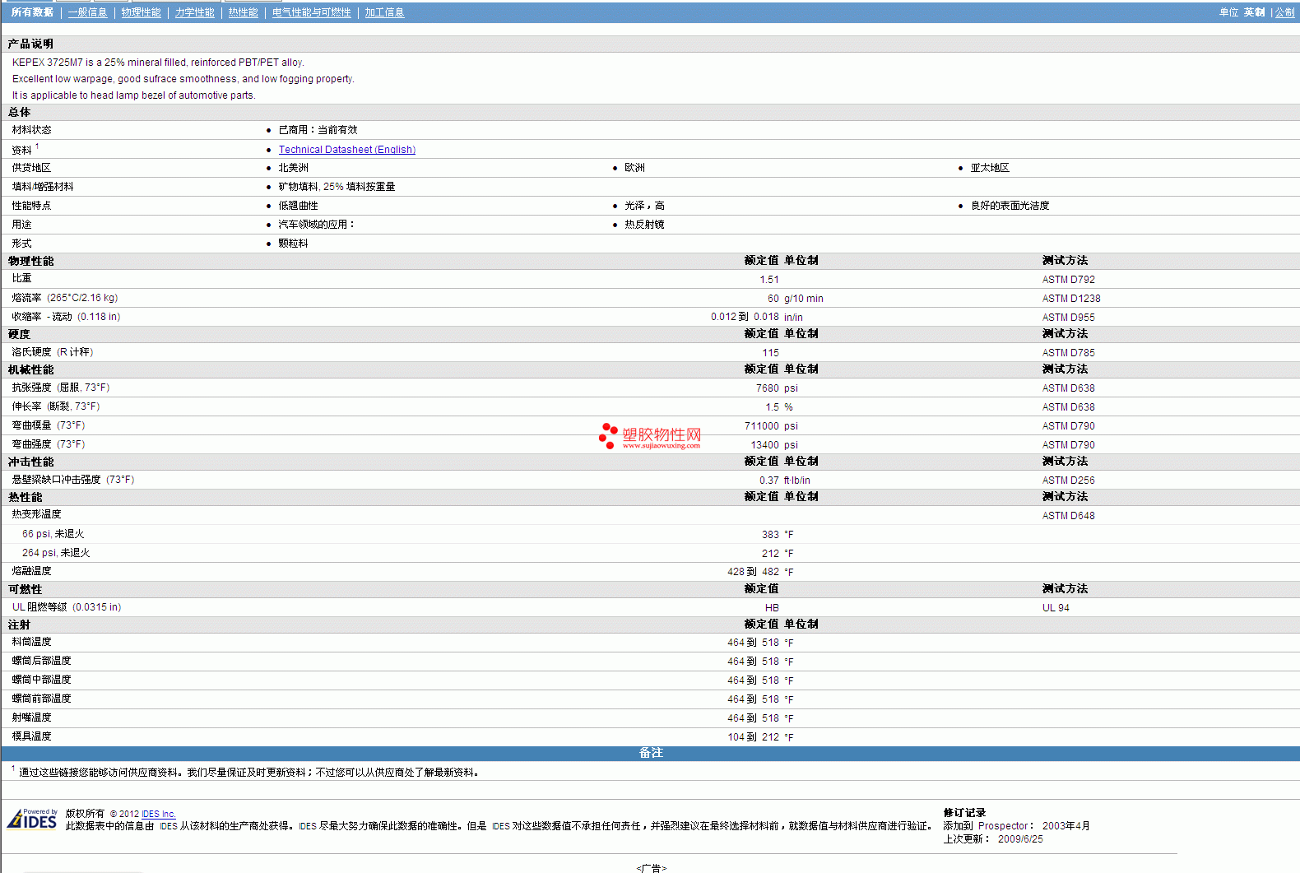Click the IDES logo in the footer
Viewport: 1300px width, 873px height.
point(32,820)
